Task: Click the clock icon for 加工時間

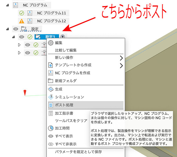Action: 51,128
